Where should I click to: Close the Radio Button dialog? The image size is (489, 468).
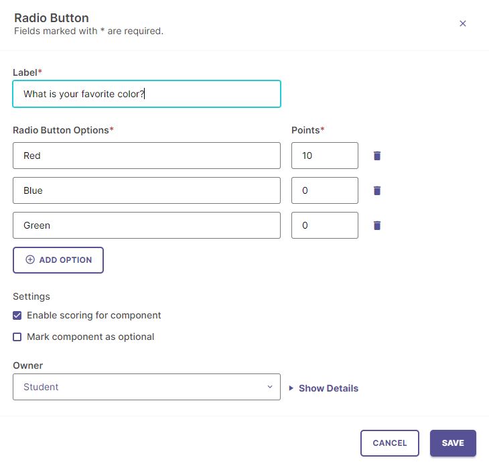(463, 23)
